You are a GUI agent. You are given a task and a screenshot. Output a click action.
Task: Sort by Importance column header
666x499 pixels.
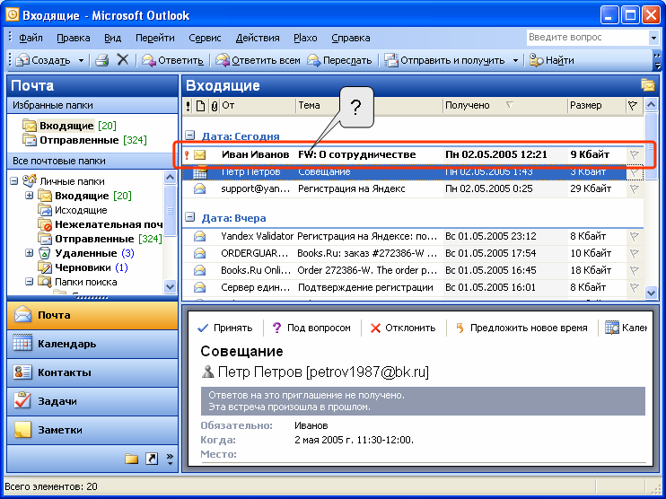[x=188, y=105]
